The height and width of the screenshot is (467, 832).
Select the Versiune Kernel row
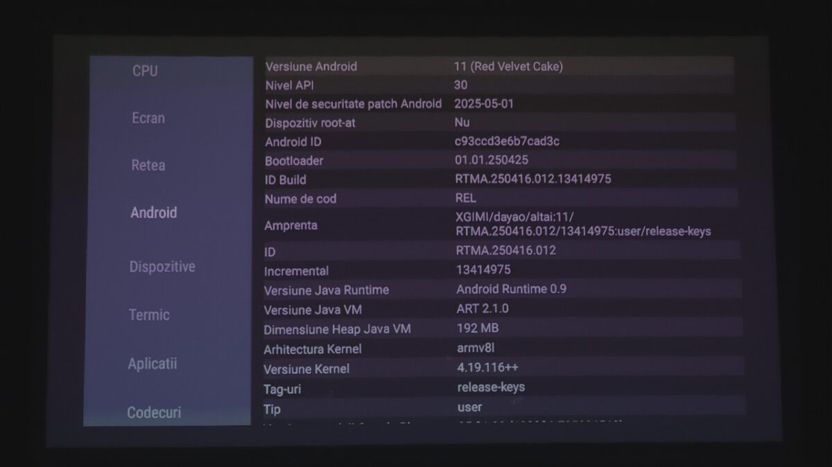click(499, 368)
